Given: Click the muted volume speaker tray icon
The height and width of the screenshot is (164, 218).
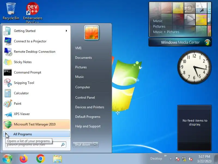Looking at the screenshot, I should 190,159.
